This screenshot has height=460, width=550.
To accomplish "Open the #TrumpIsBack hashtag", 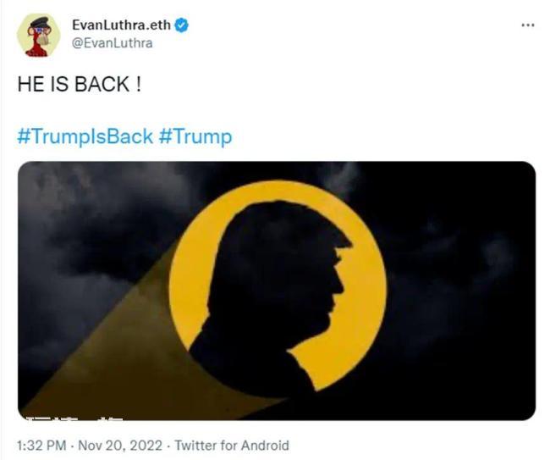I will pyautogui.click(x=85, y=136).
